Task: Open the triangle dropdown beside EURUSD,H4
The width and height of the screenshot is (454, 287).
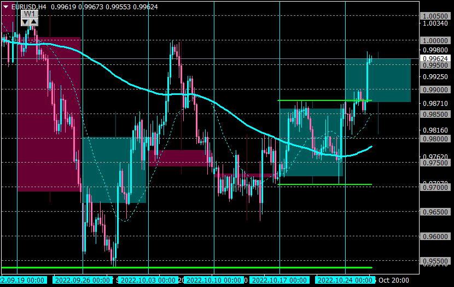Action: (x=5, y=7)
